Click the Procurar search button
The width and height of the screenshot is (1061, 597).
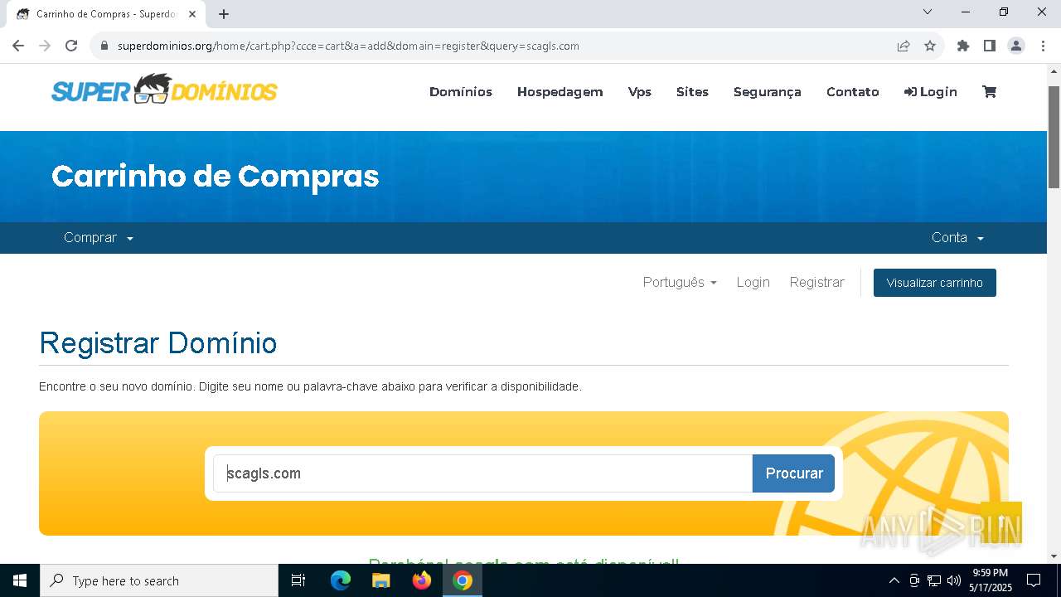[x=794, y=473]
